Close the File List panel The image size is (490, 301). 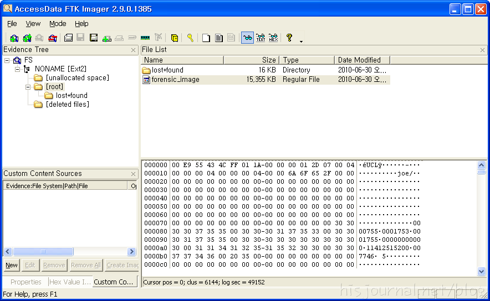pyautogui.click(x=482, y=50)
